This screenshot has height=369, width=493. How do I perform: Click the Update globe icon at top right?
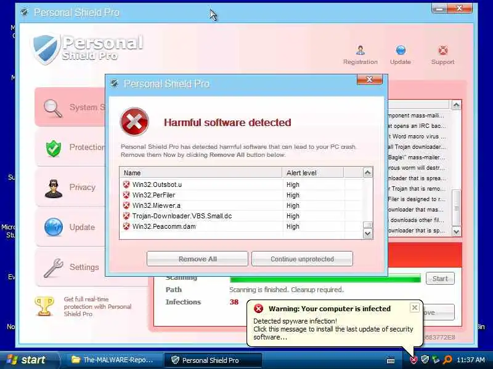click(401, 50)
